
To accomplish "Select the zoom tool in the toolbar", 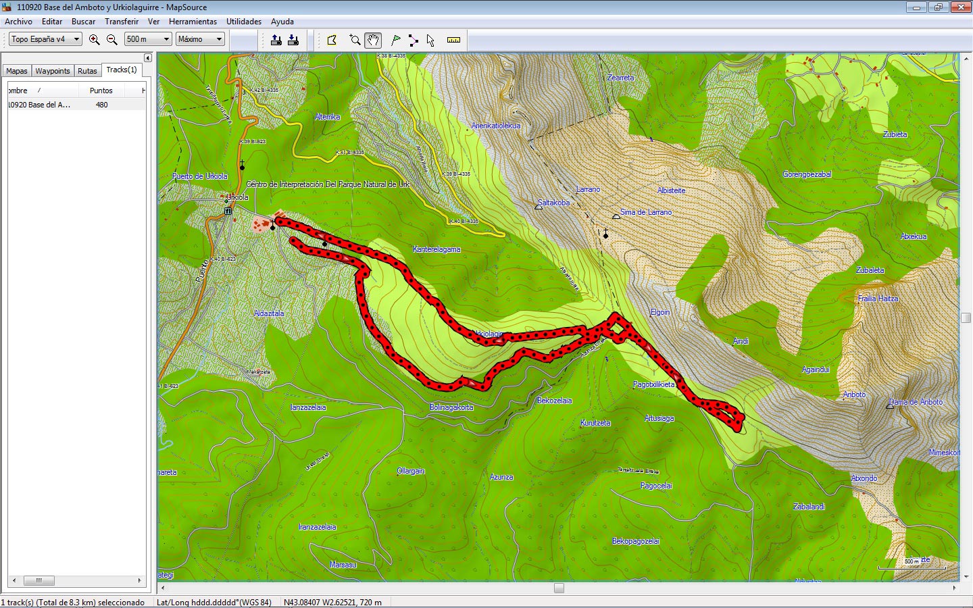I will [x=355, y=40].
